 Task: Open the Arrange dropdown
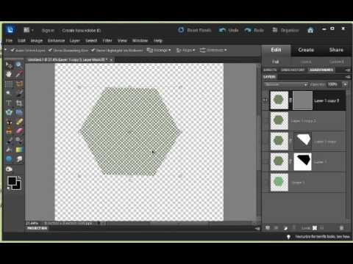coord(159,50)
